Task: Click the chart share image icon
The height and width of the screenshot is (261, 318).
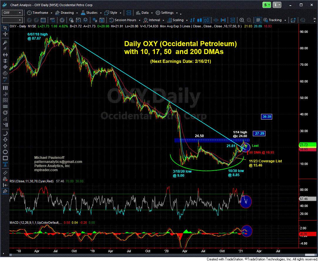Action: [293, 20]
